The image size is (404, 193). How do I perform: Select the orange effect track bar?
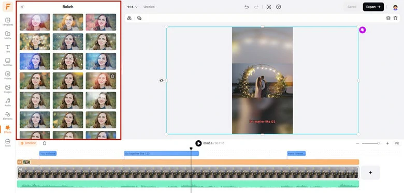(x=188, y=162)
